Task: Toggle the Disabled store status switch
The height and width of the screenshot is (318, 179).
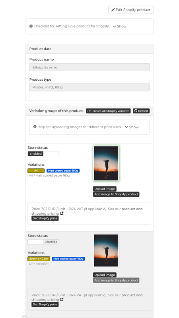Action: [43, 242]
